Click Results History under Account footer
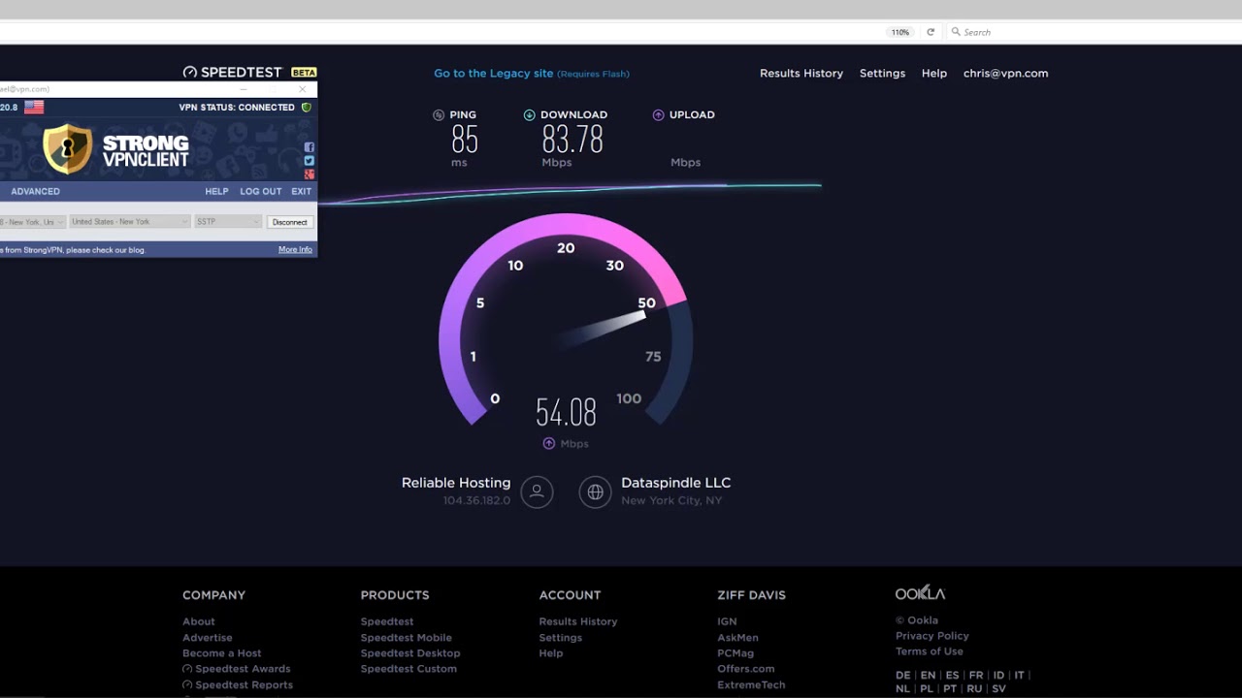The width and height of the screenshot is (1242, 698). coord(578,621)
